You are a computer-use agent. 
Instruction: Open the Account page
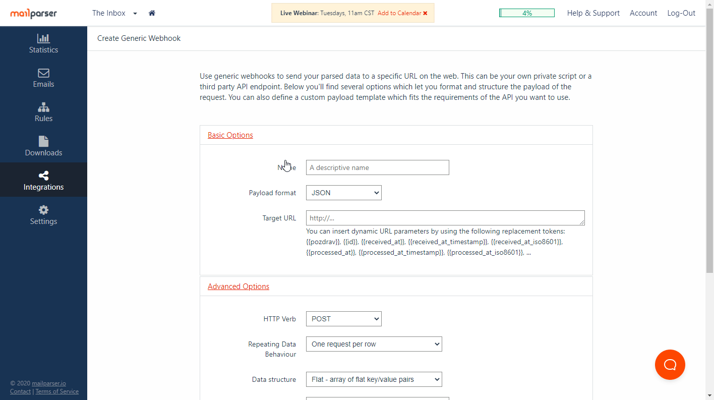click(643, 13)
